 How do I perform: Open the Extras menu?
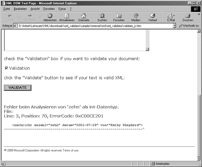pos(62,9)
